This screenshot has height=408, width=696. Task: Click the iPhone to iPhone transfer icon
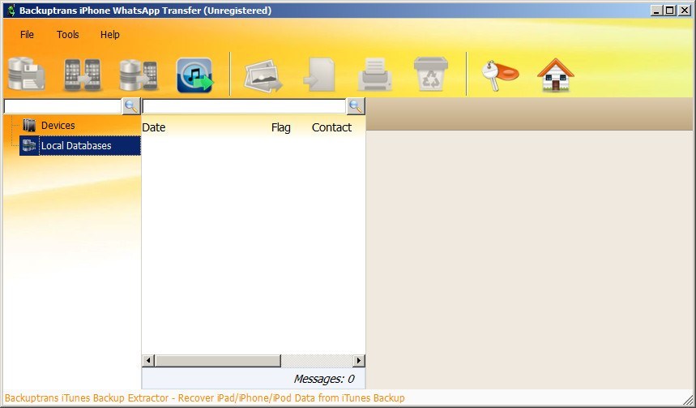(83, 75)
